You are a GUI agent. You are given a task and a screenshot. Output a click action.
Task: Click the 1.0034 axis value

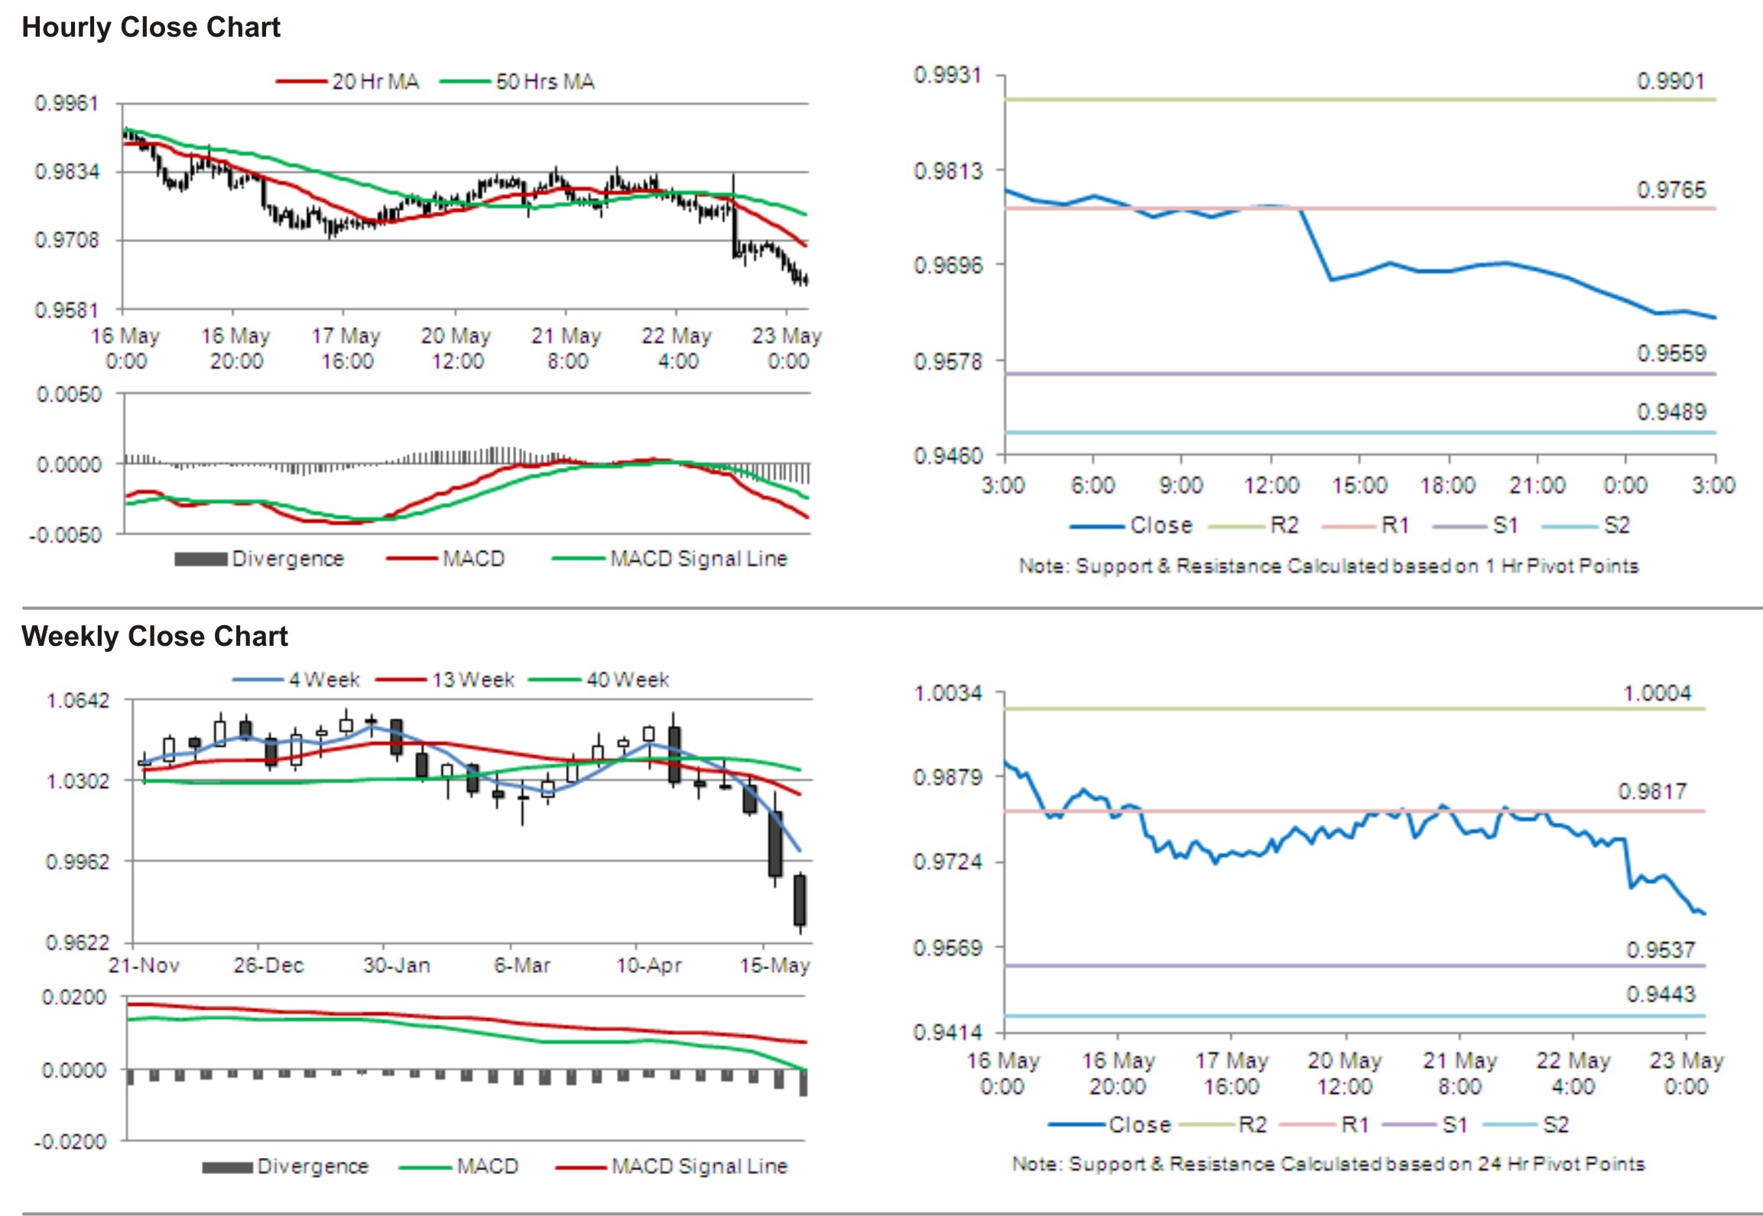tap(948, 693)
